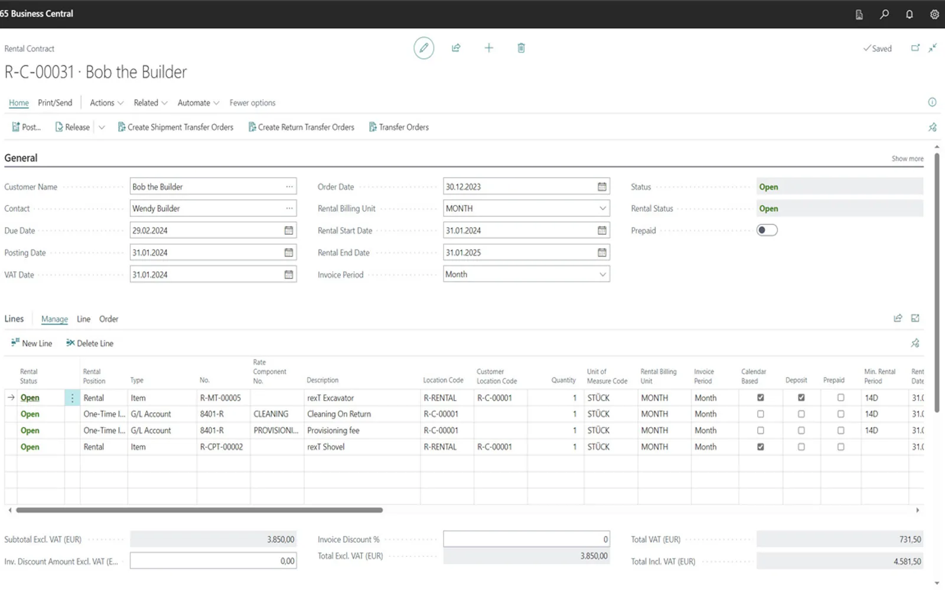Viewport: 945px width, 590px height.
Task: Click the info icon at menu row
Action: (x=932, y=102)
